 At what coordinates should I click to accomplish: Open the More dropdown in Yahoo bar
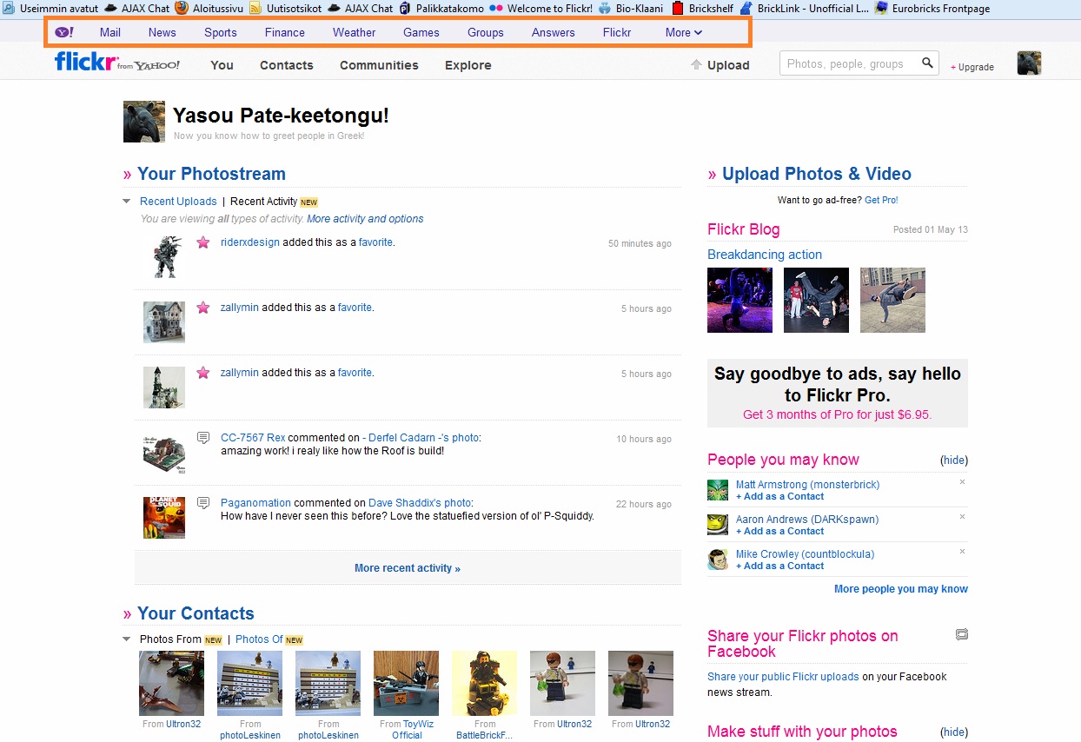(683, 32)
